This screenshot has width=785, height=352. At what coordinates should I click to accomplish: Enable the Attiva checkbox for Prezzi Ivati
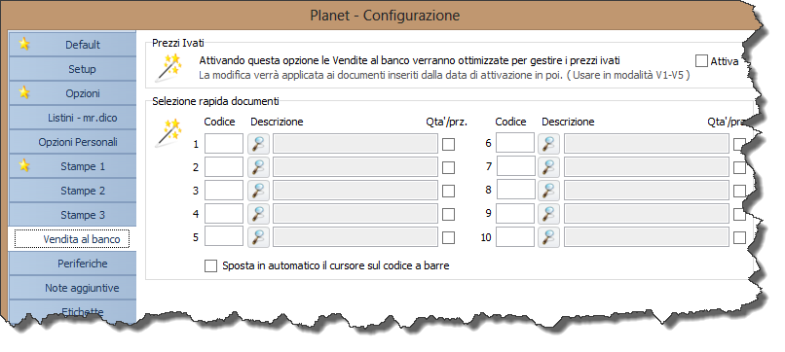coord(702,61)
